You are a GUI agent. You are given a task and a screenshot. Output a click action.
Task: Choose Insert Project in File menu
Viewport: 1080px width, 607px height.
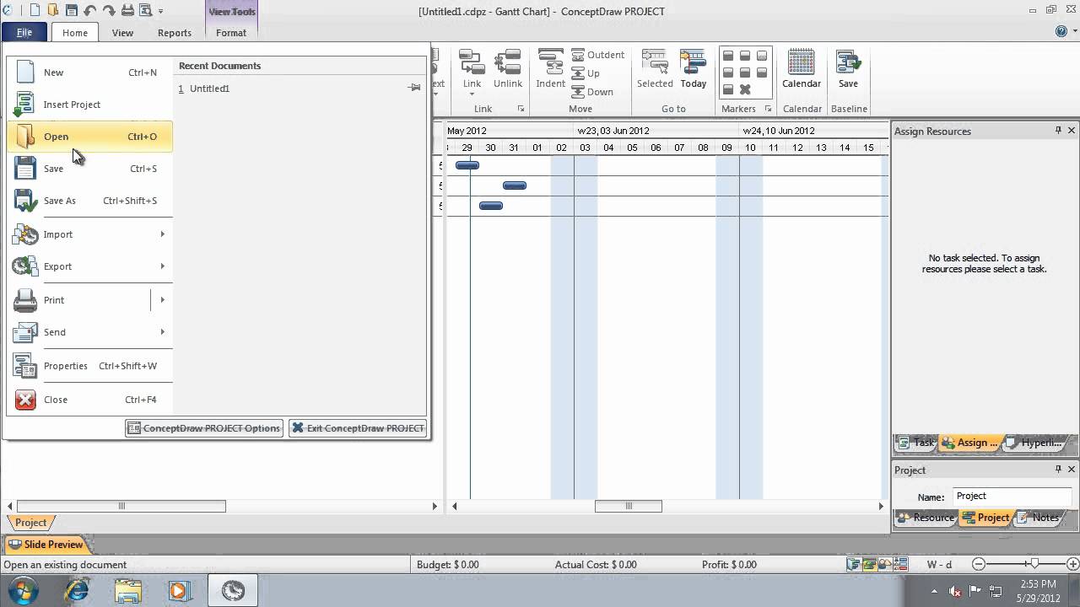point(89,105)
